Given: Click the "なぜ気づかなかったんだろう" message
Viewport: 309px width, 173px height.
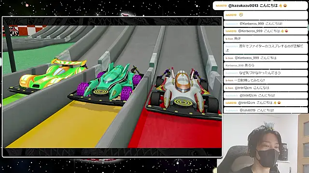Looking at the screenshot, I should pos(266,73).
